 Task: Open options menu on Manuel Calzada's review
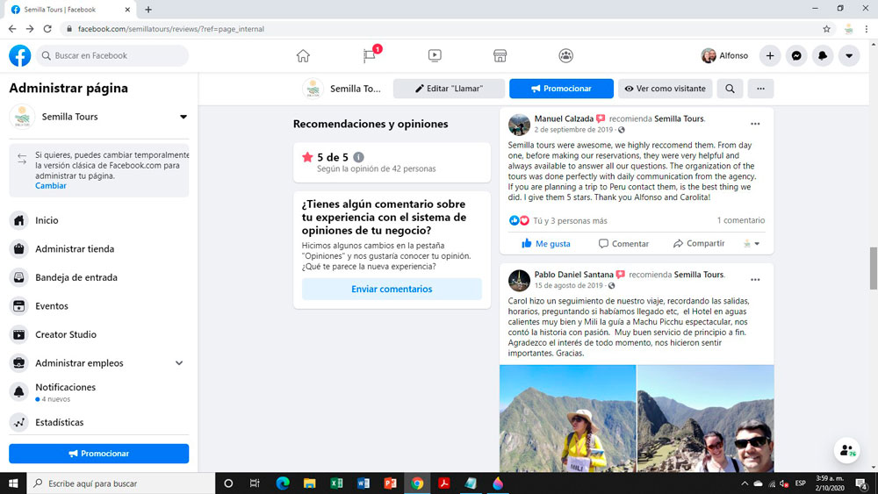click(755, 124)
